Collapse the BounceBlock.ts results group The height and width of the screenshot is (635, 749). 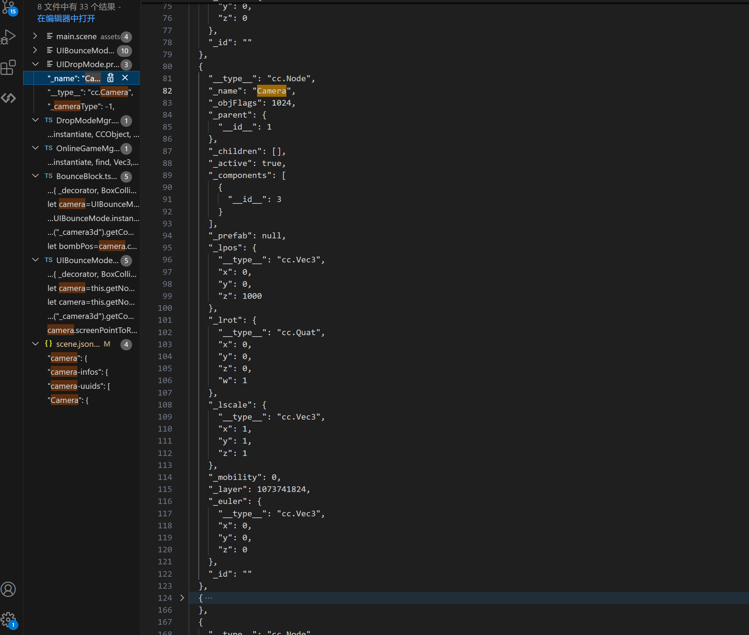[35, 176]
